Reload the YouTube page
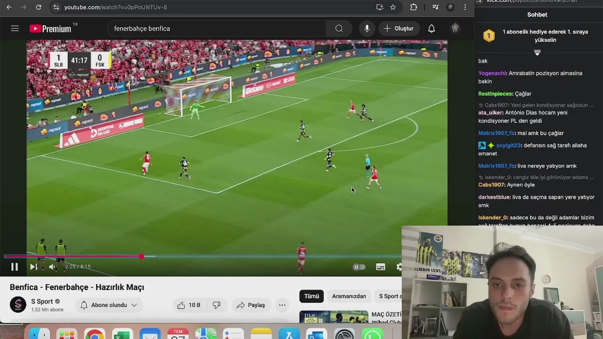 tap(39, 7)
